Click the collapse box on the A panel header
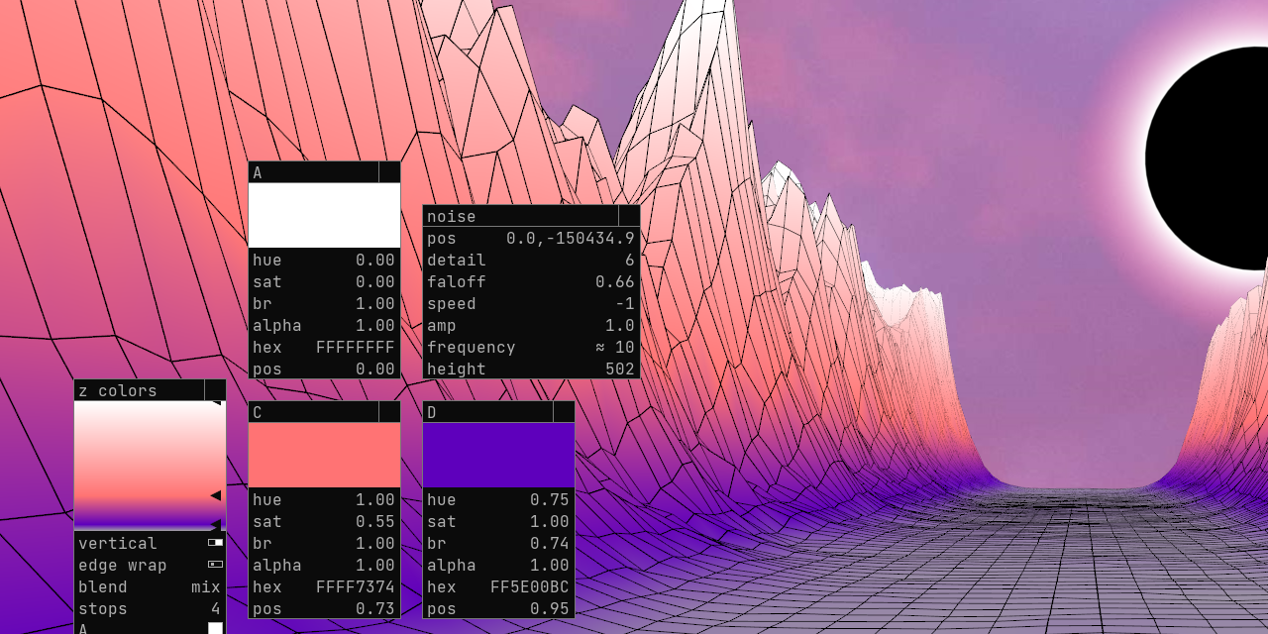1268x634 pixels. [389, 172]
